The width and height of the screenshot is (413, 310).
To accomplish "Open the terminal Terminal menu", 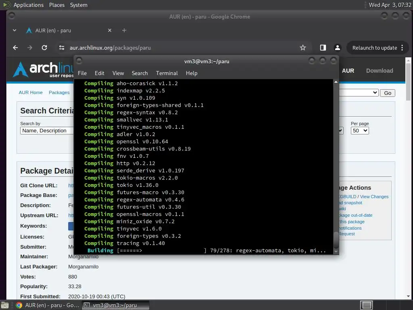I will 167,73.
